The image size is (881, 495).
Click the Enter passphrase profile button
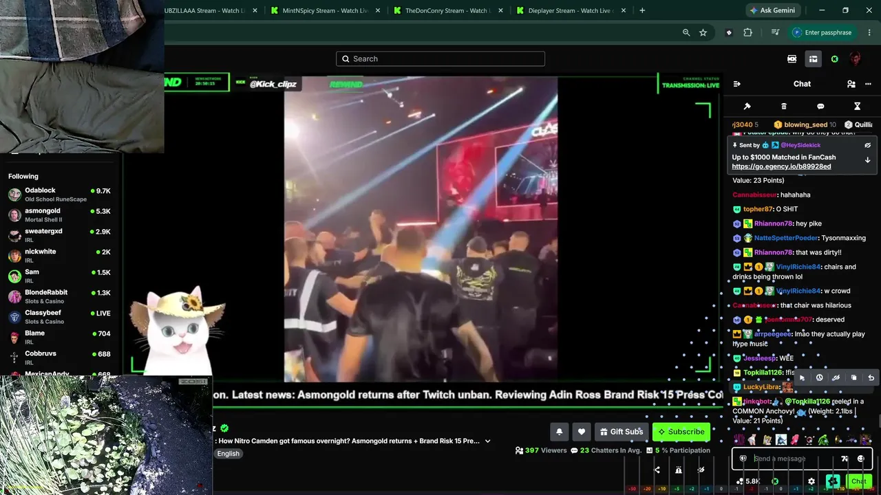823,32
